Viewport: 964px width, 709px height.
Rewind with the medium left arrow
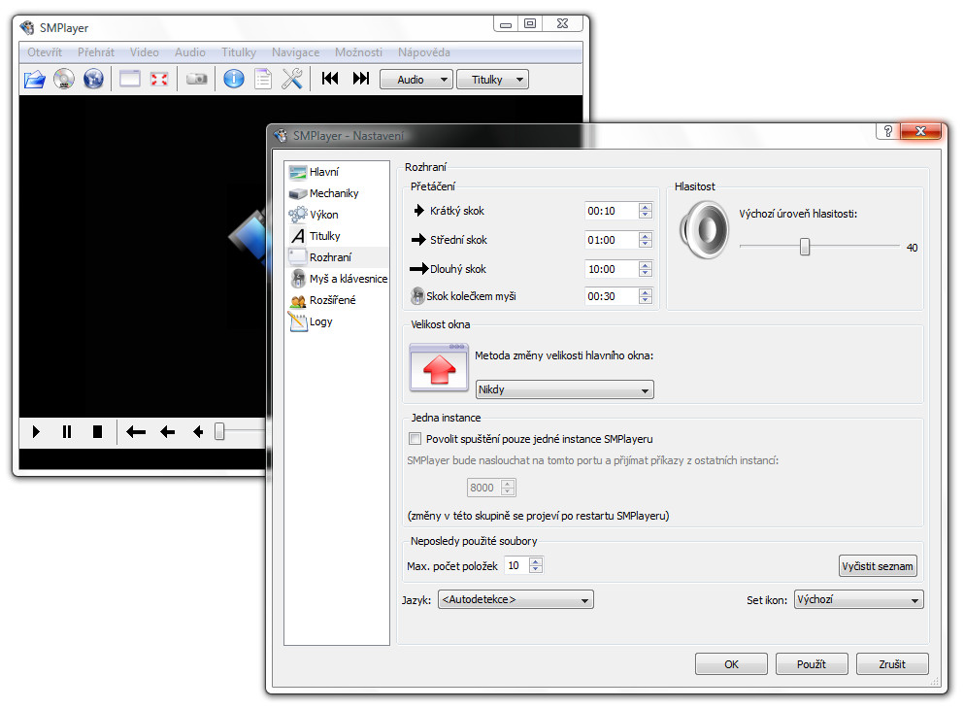[x=167, y=432]
